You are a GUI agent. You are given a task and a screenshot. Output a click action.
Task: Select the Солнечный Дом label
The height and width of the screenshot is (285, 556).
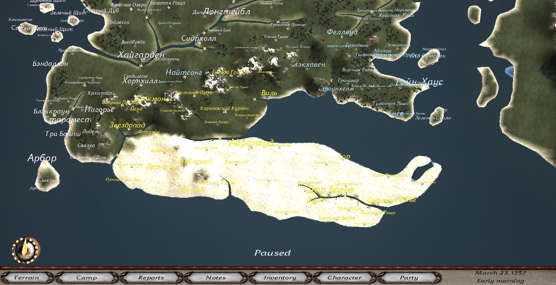(x=88, y=157)
